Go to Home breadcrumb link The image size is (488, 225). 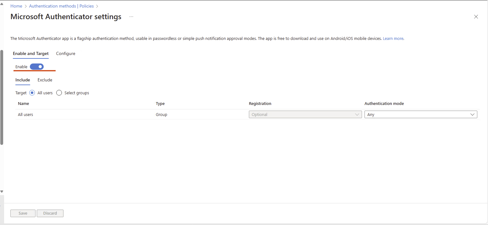point(16,6)
